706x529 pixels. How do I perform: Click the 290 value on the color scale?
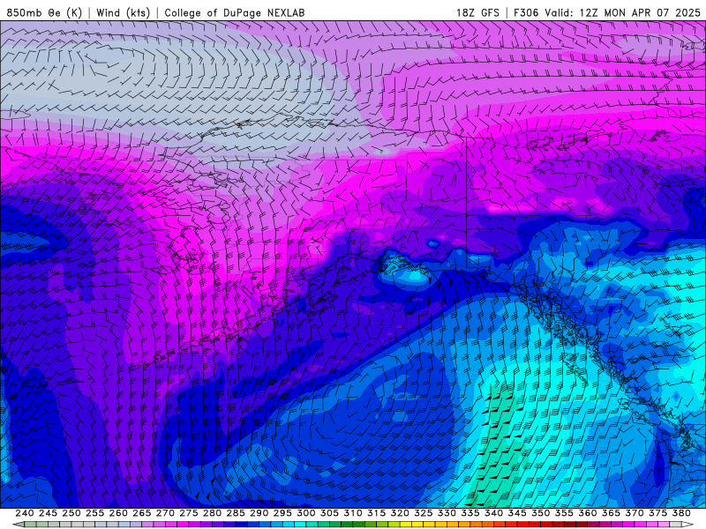point(259,513)
